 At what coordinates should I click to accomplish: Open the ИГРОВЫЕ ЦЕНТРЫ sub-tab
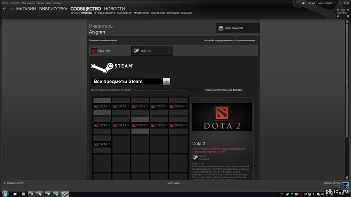tap(104, 13)
